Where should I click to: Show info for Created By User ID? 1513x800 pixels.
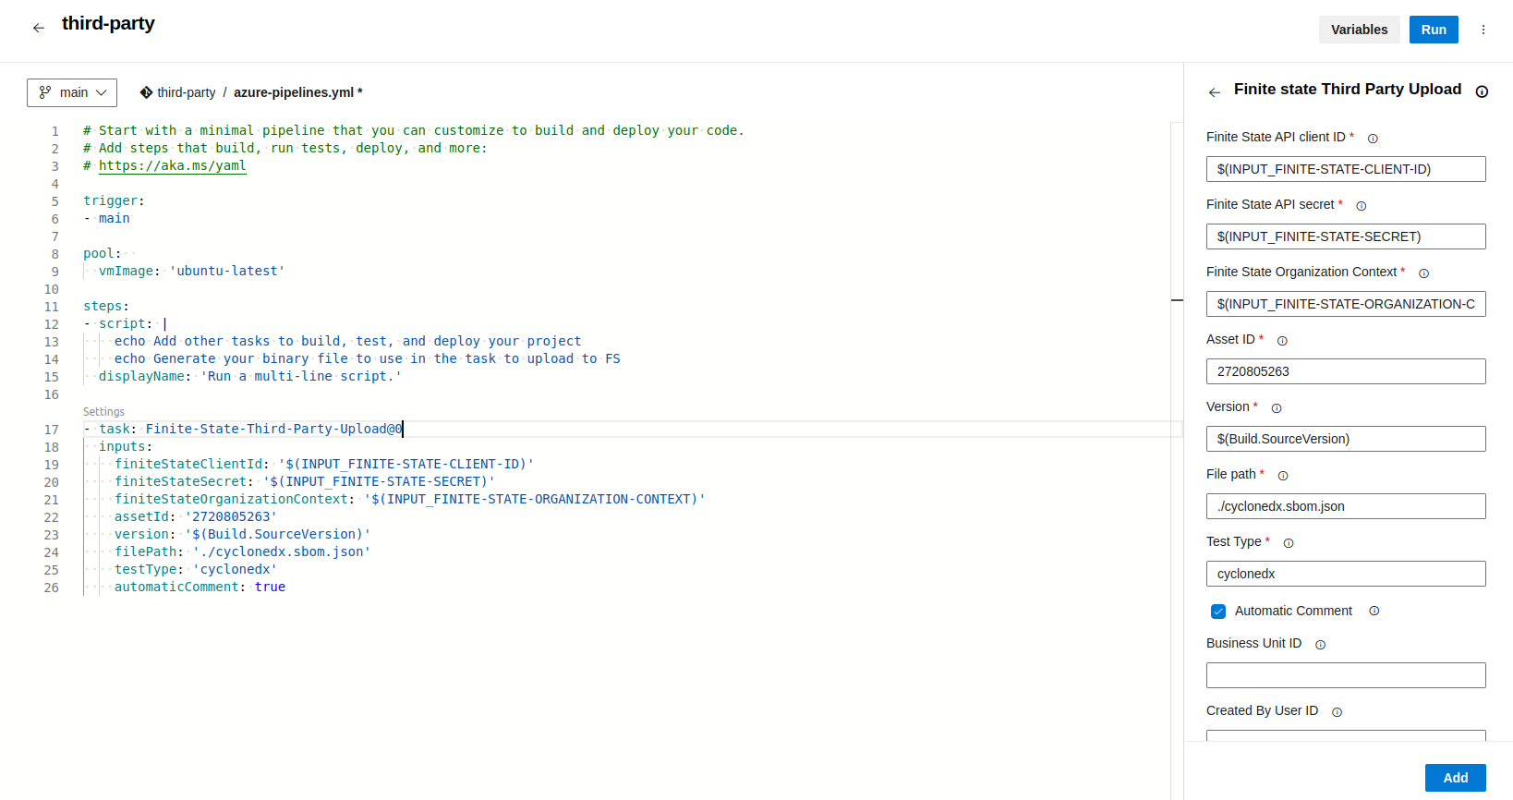1337,712
